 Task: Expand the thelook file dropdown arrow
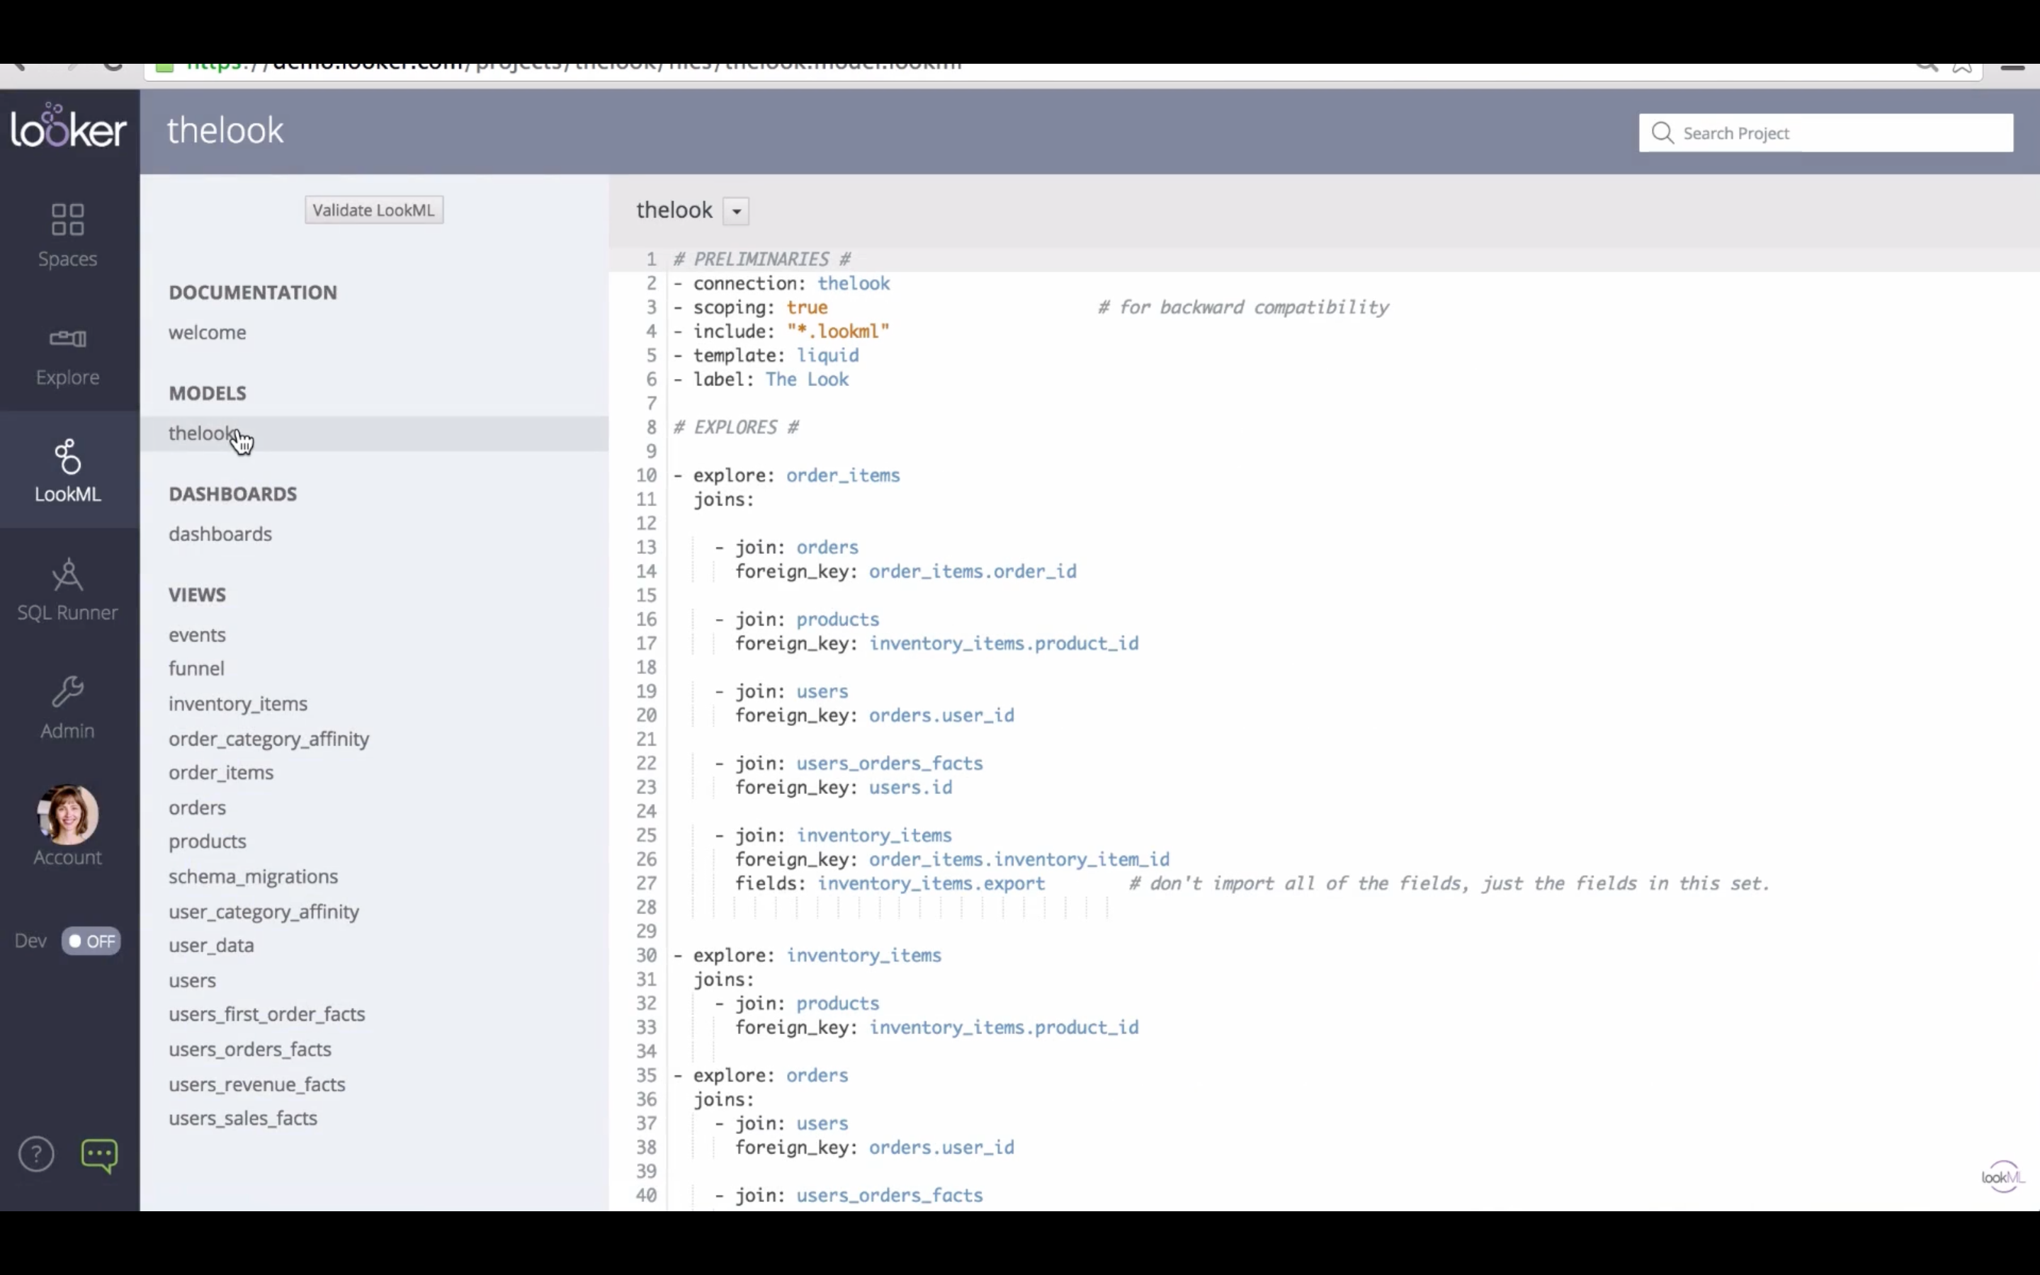click(x=736, y=211)
